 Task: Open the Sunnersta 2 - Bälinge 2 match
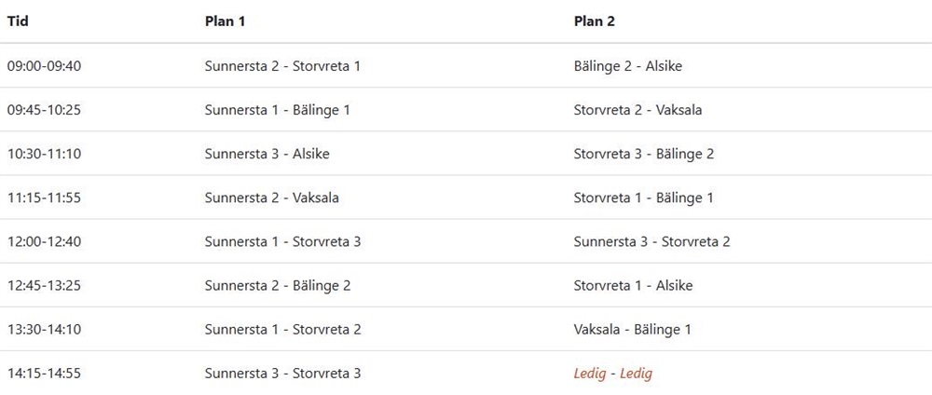[x=278, y=286]
